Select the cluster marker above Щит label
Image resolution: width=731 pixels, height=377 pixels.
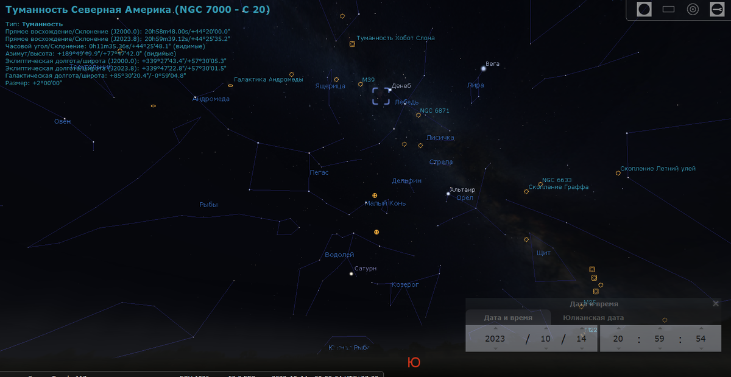click(526, 239)
